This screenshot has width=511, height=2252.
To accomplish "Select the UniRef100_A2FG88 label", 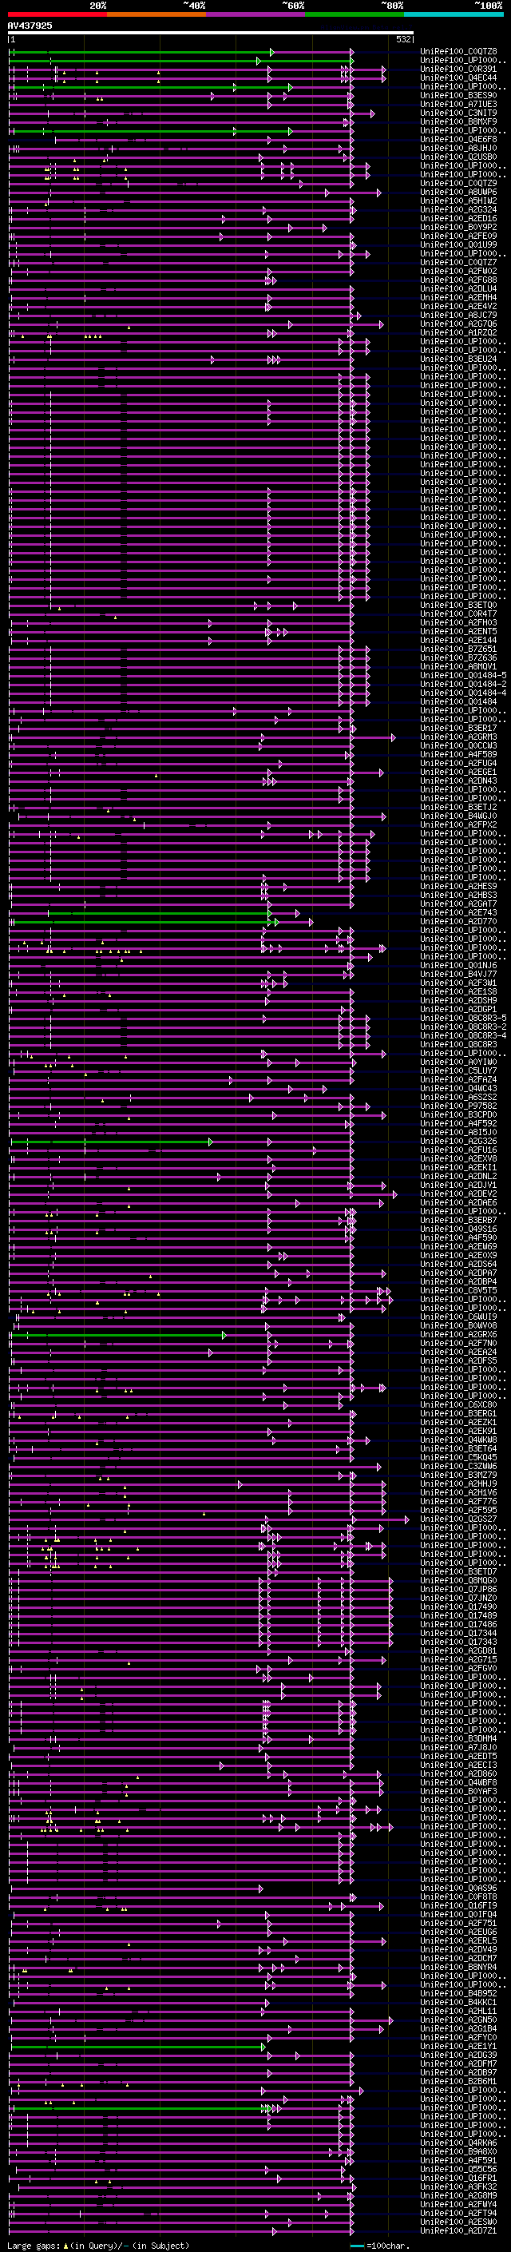I will [458, 280].
